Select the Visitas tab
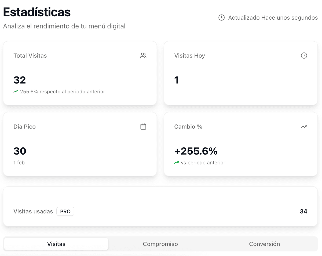322x256 pixels. click(x=56, y=244)
